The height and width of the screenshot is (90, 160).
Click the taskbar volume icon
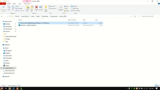[x=147, y=88]
